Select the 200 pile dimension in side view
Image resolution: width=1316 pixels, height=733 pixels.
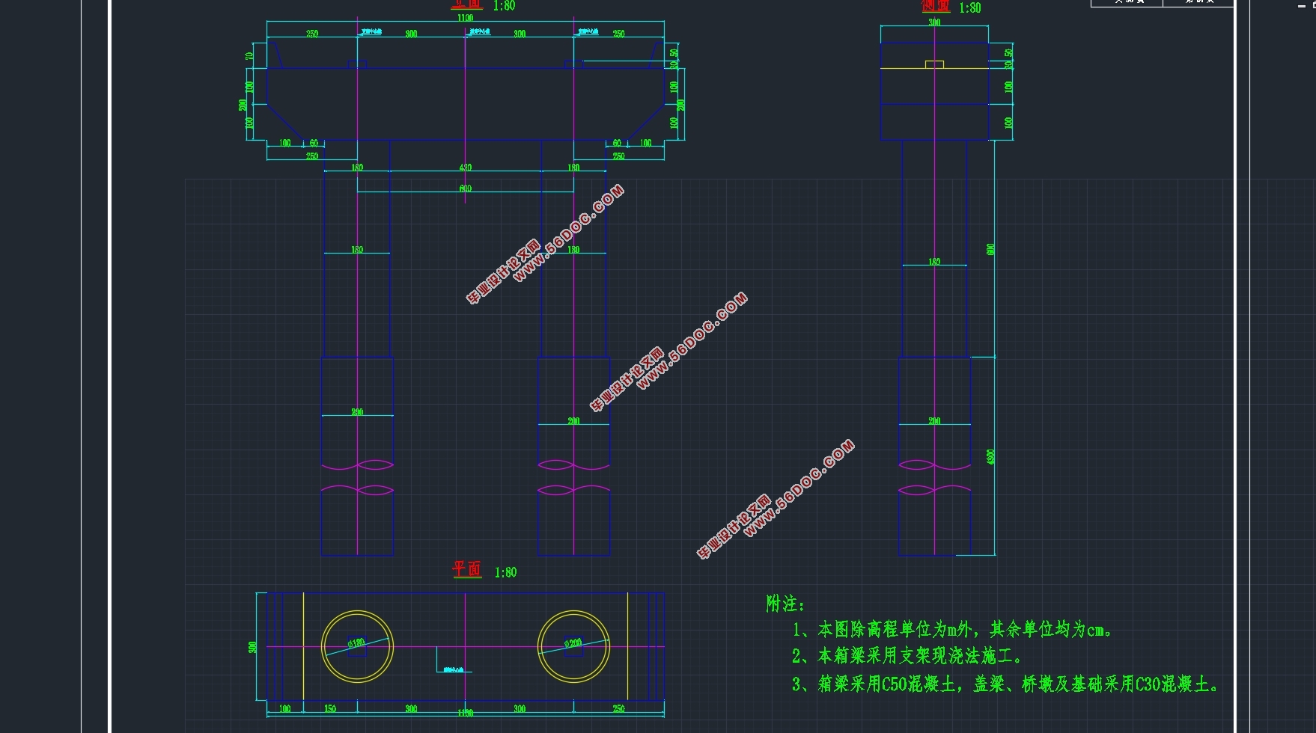pos(934,421)
